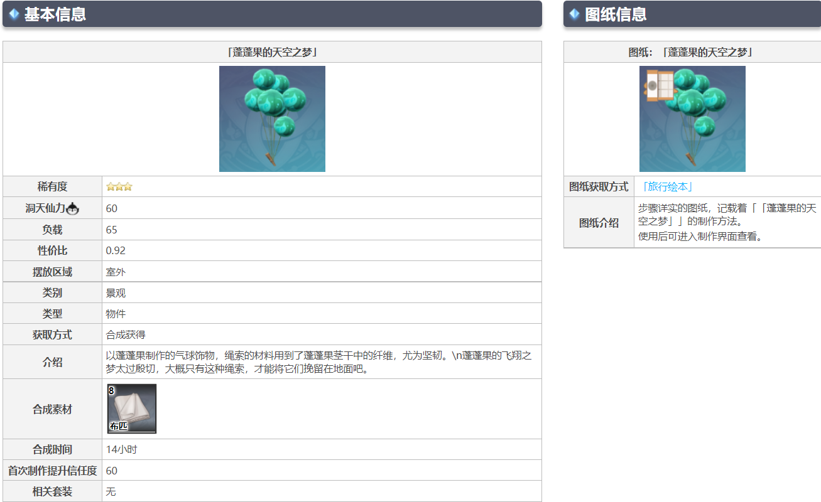The width and height of the screenshot is (821, 502).
Task: Click the teapot icon next to 洞天仙力
Action: pyautogui.click(x=73, y=208)
